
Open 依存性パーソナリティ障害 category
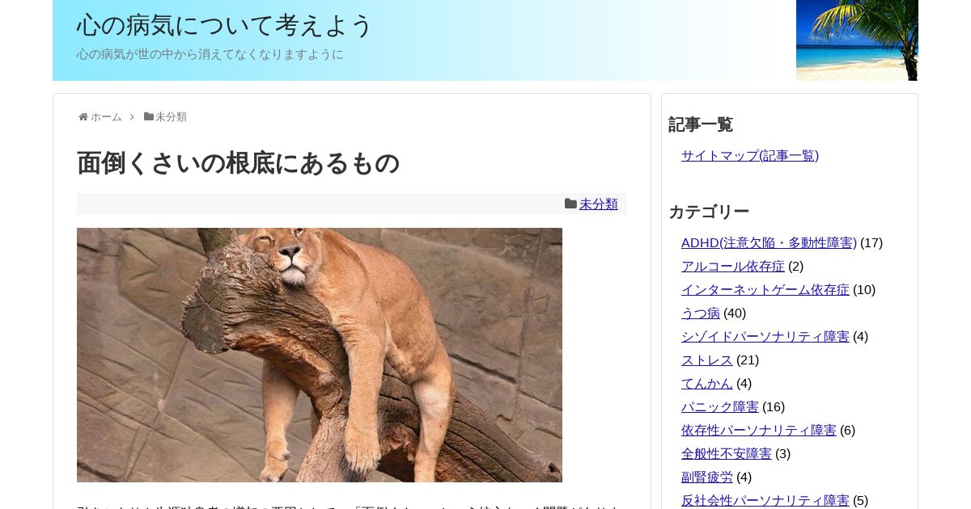(x=759, y=430)
